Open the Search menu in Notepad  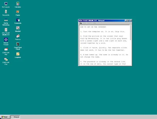click(89, 23)
